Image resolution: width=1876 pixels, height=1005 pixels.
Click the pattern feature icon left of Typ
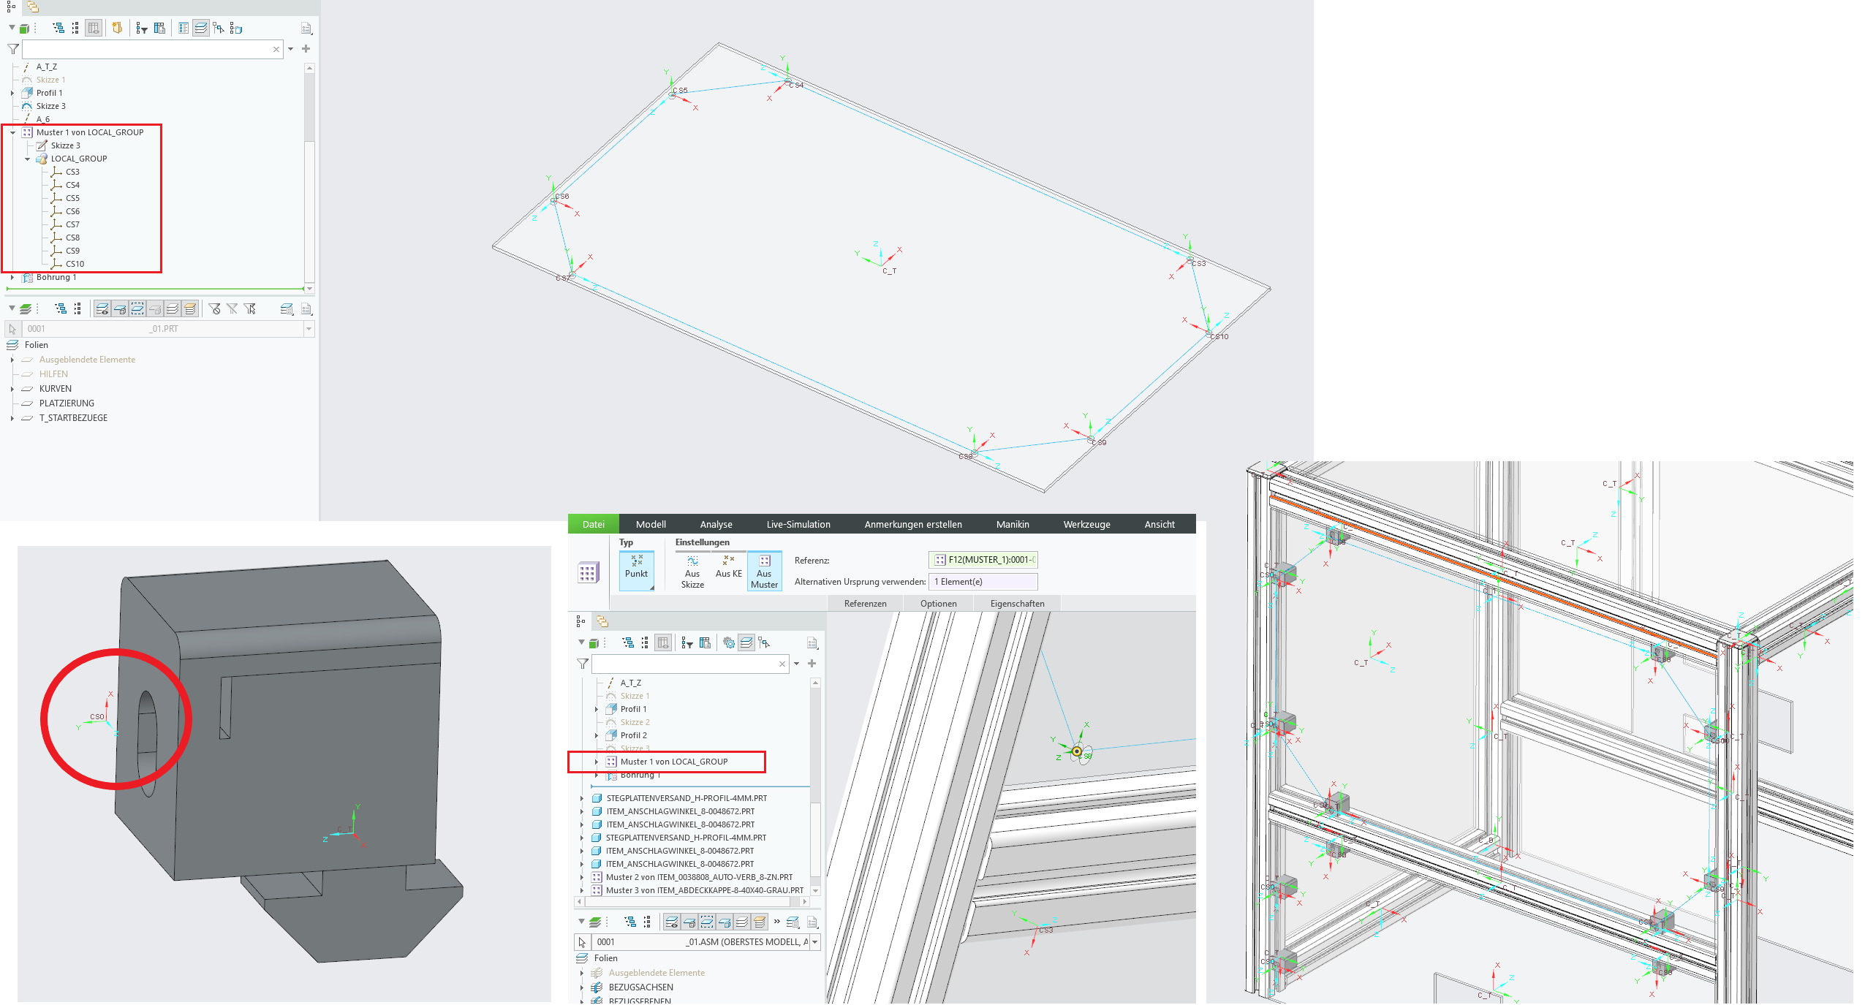click(x=588, y=572)
